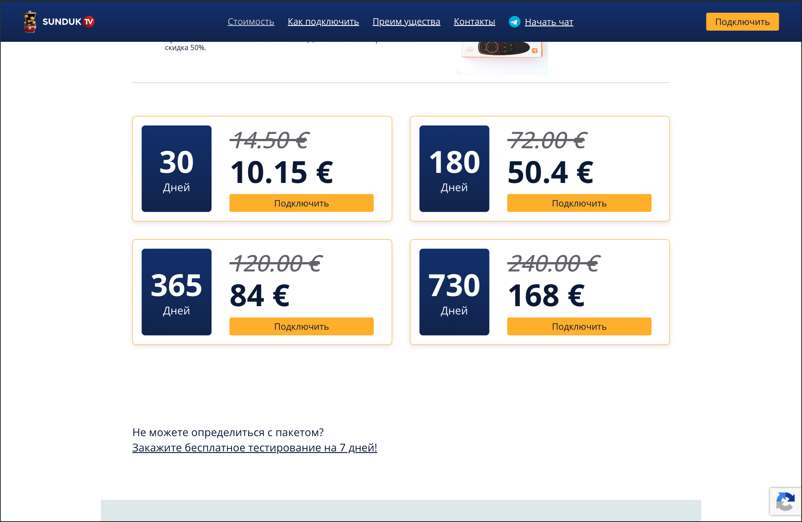
Task: Click the 30 Дней blue tile
Action: coord(177,169)
